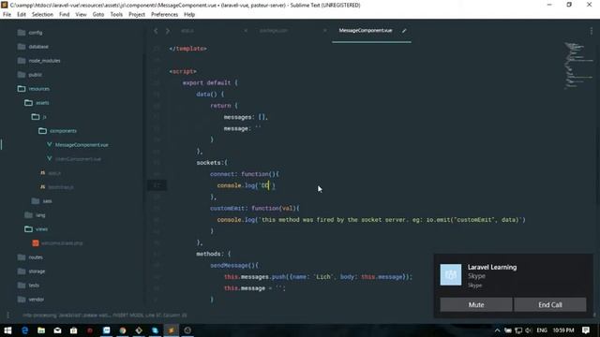Screen dimensions: 600x337
Task: Open the Project menu
Action: (x=137, y=15)
